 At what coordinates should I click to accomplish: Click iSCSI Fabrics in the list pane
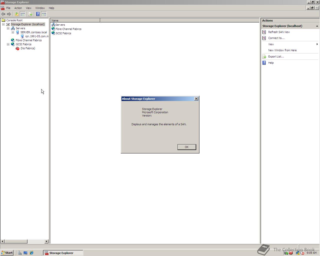pyautogui.click(x=63, y=33)
